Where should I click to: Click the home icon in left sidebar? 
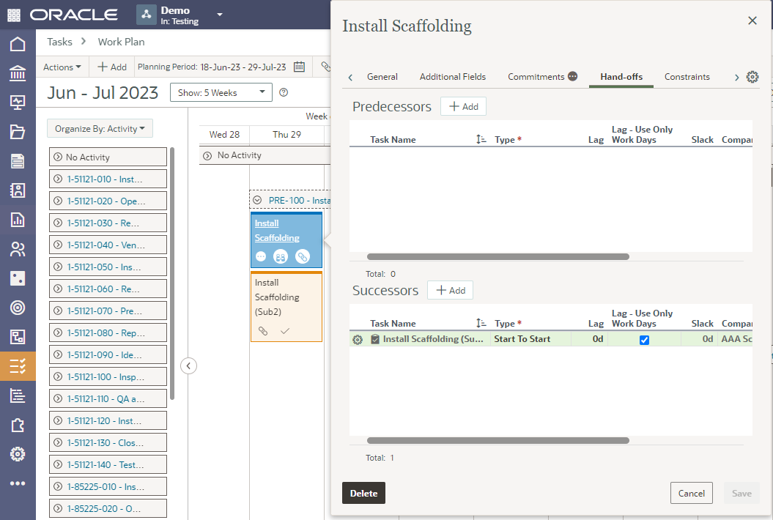(x=18, y=44)
